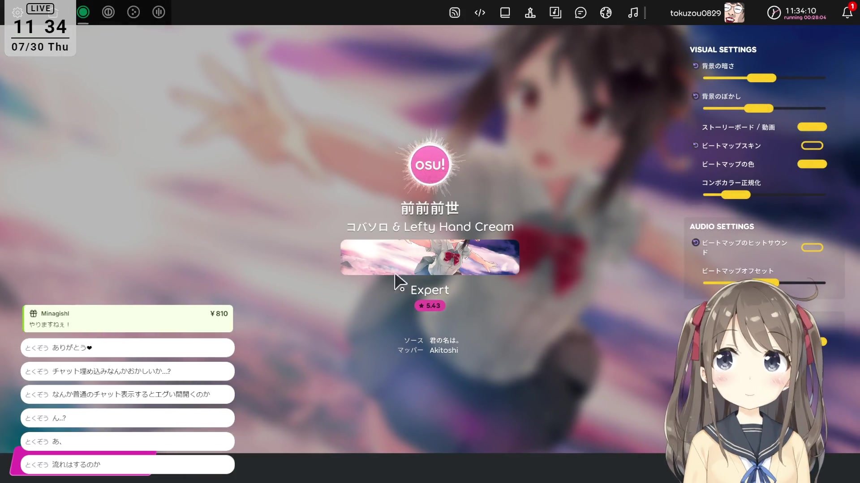Revert ビートマップスキン to default
The height and width of the screenshot is (483, 860).
[696, 145]
